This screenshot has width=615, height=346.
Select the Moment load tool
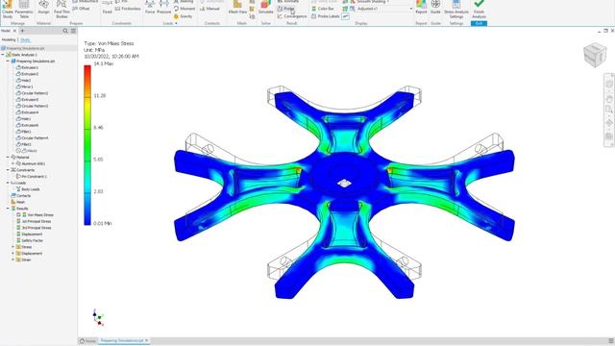pyautogui.click(x=184, y=9)
